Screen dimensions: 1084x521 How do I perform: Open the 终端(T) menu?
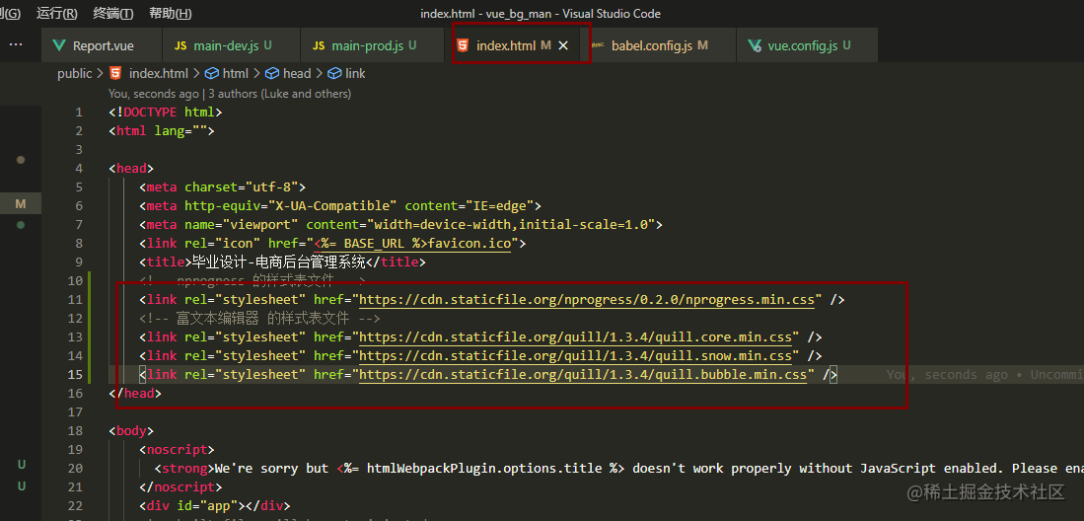point(113,14)
